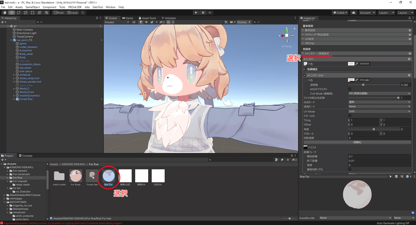Collapse rue_swim_PB in Hierarchy

point(11,40)
